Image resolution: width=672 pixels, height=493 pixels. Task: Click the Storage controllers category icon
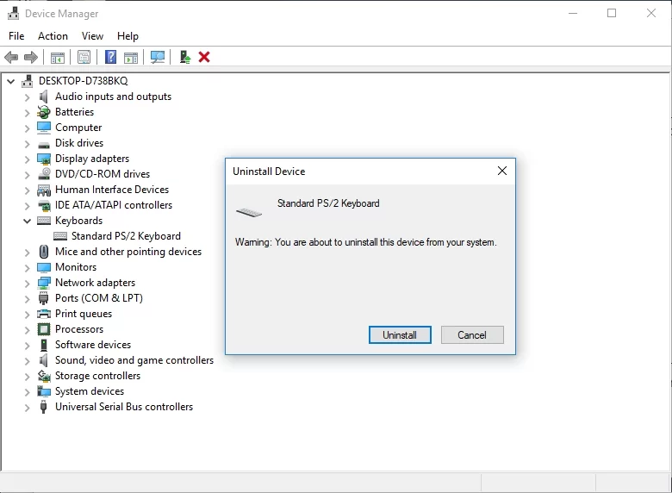pyautogui.click(x=44, y=376)
